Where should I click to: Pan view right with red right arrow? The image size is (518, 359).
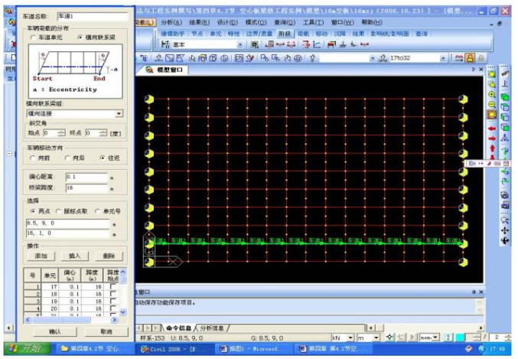492,139
